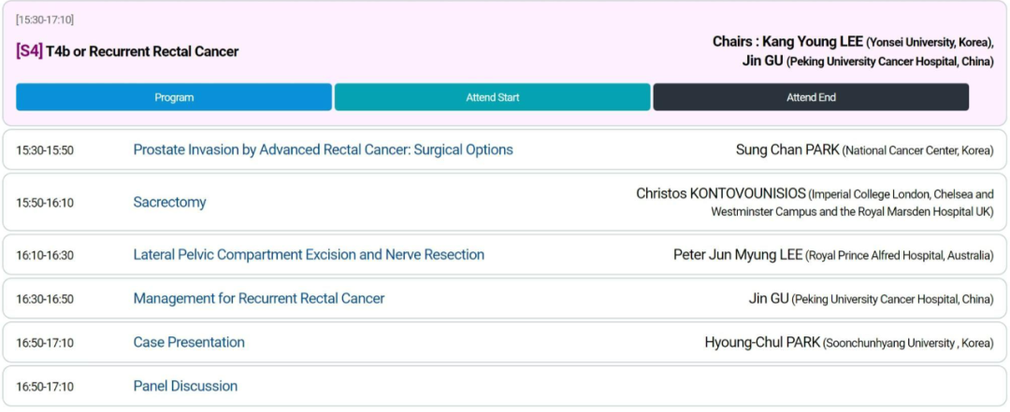Click speaker Christos KONTOVOUNISIOS

coord(720,193)
